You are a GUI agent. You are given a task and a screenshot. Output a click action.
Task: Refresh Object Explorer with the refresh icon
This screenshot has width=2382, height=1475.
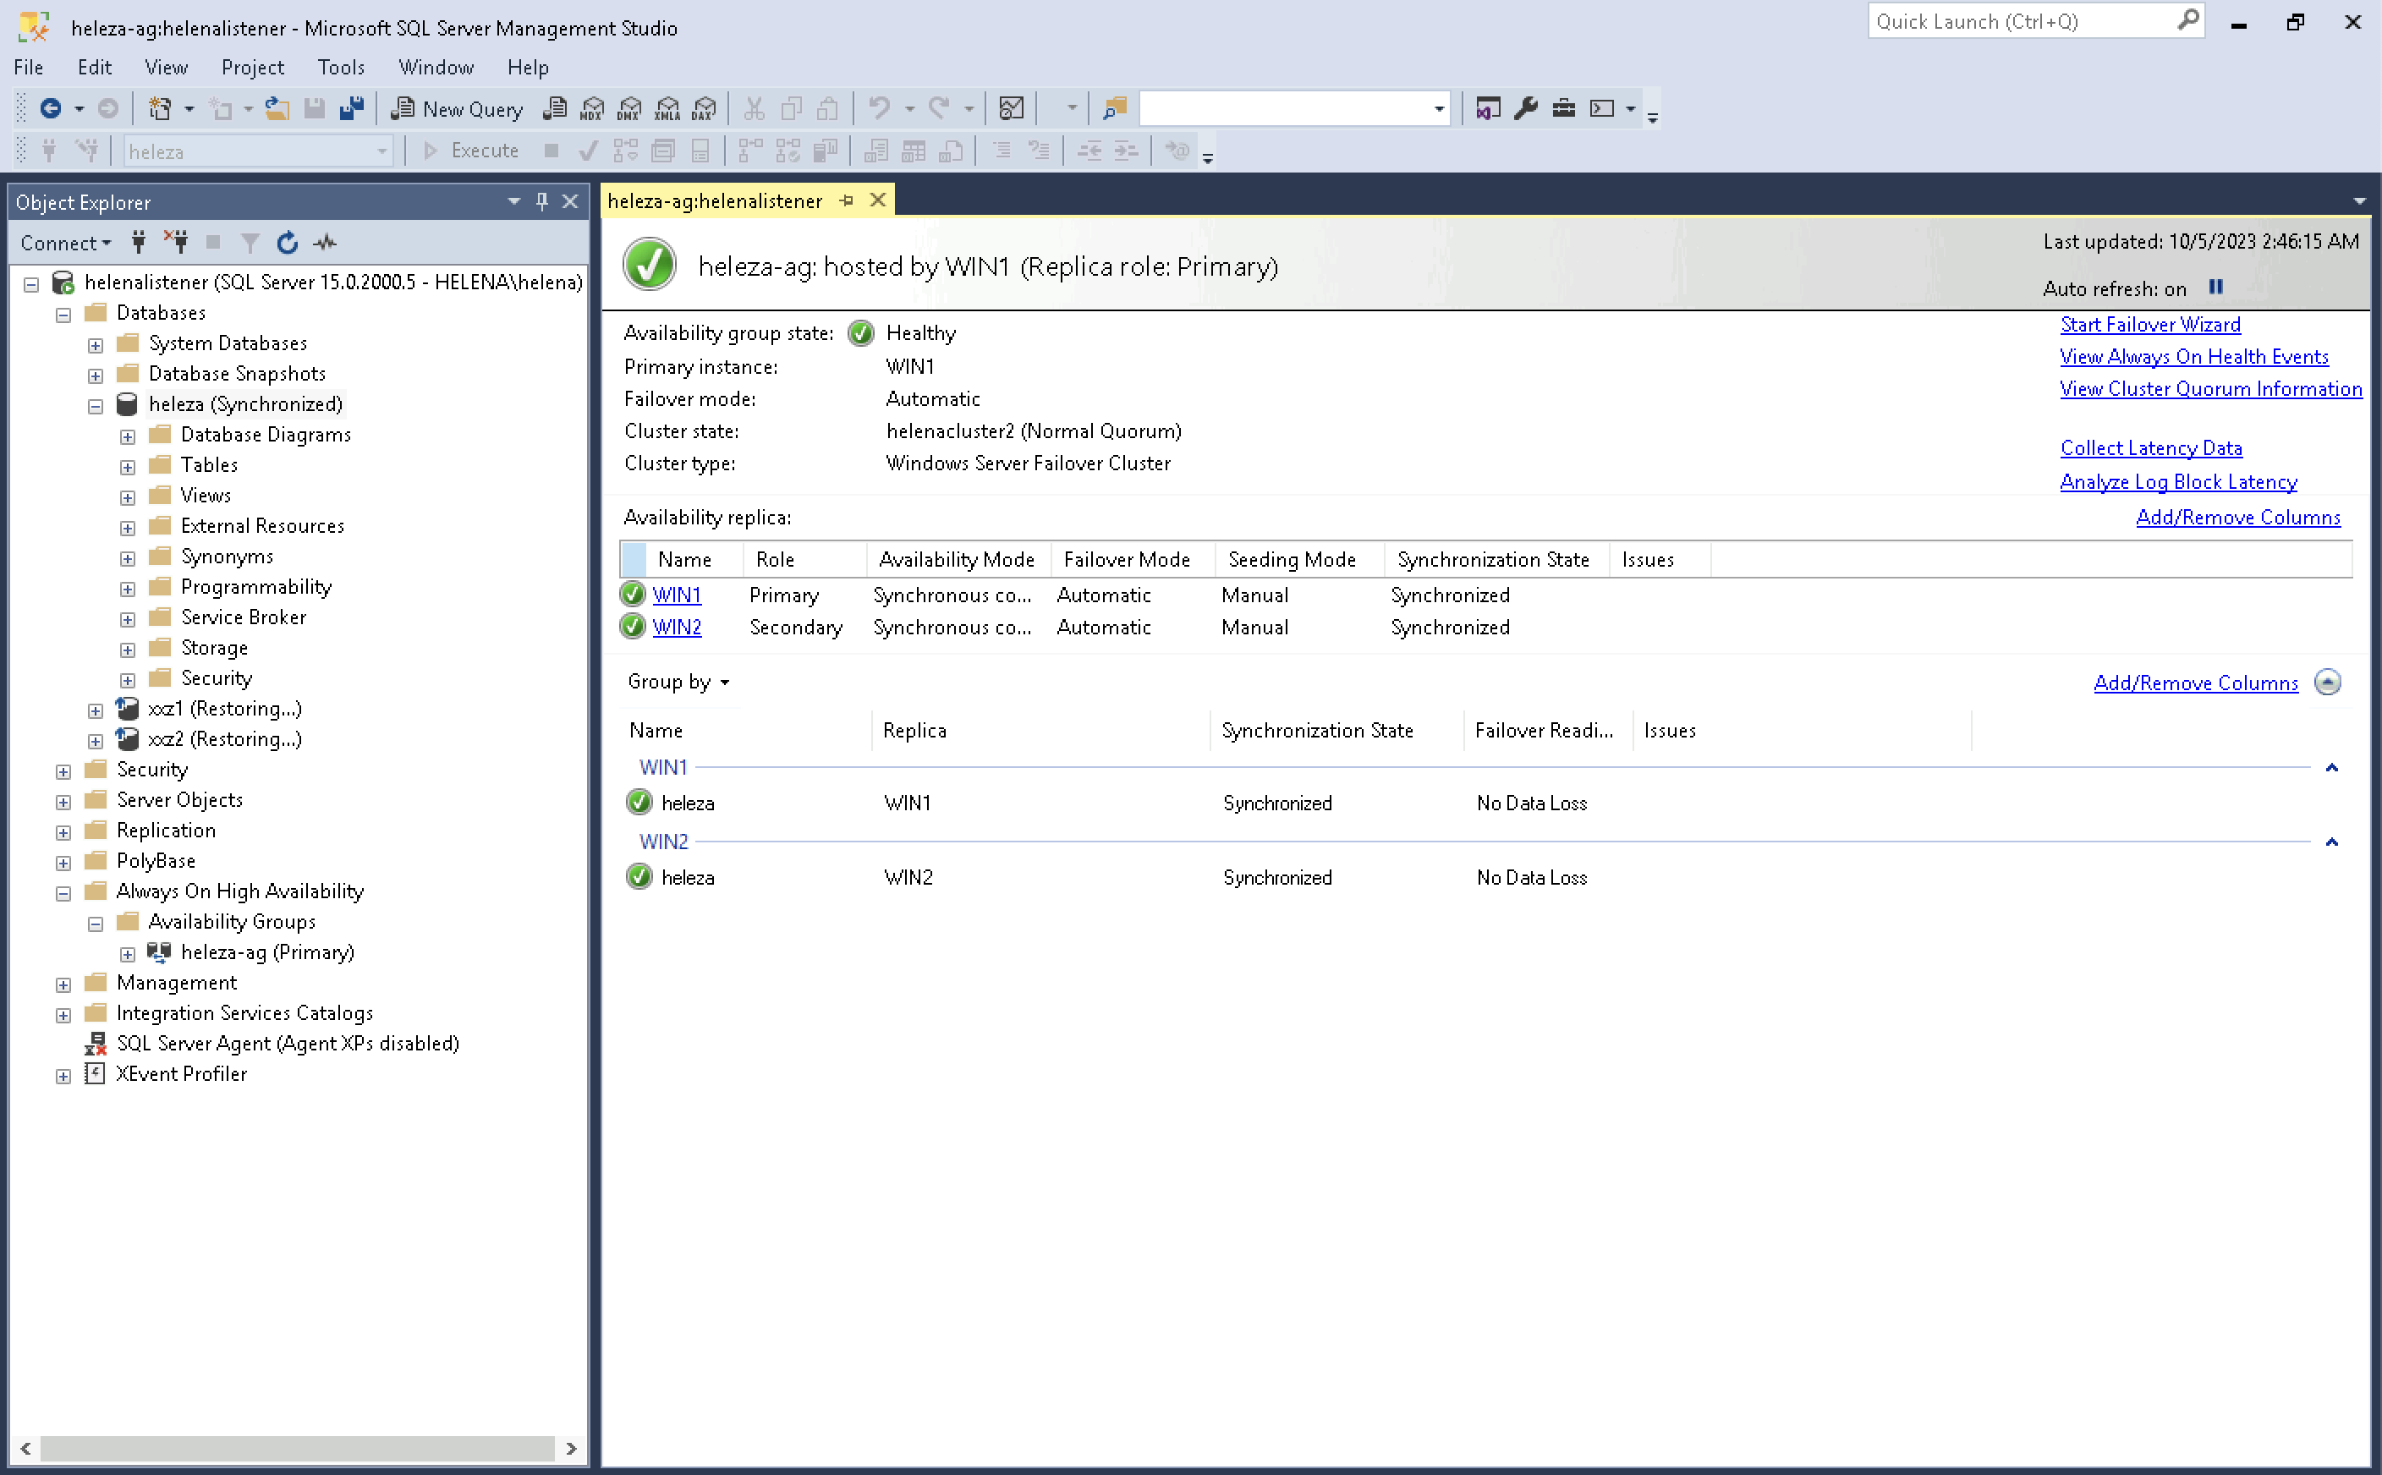pos(287,243)
